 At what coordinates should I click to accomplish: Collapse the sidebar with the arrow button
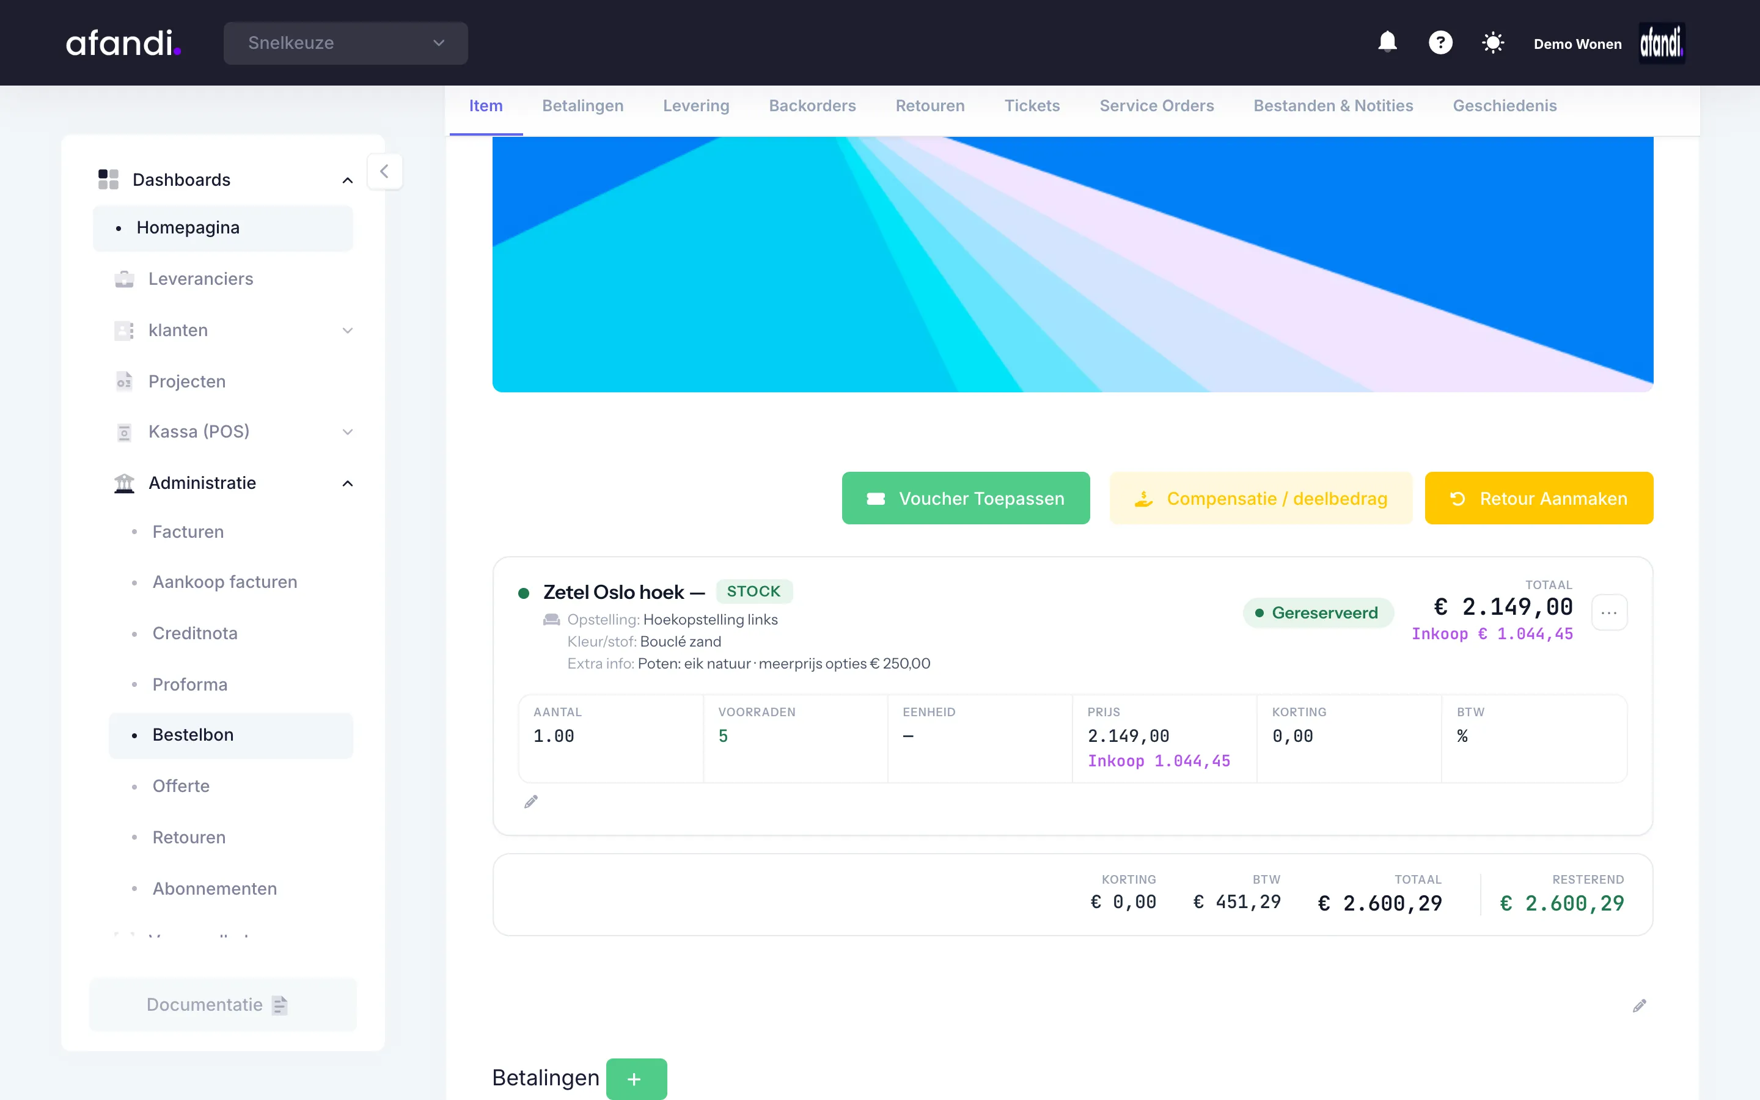coord(385,172)
